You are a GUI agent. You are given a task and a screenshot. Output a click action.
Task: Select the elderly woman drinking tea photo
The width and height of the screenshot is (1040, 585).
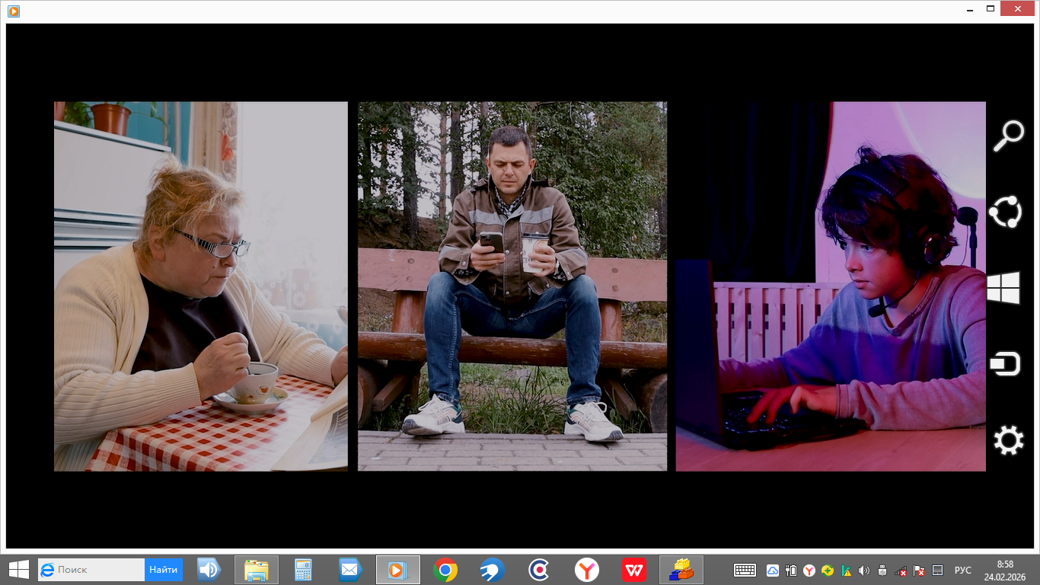coord(200,286)
